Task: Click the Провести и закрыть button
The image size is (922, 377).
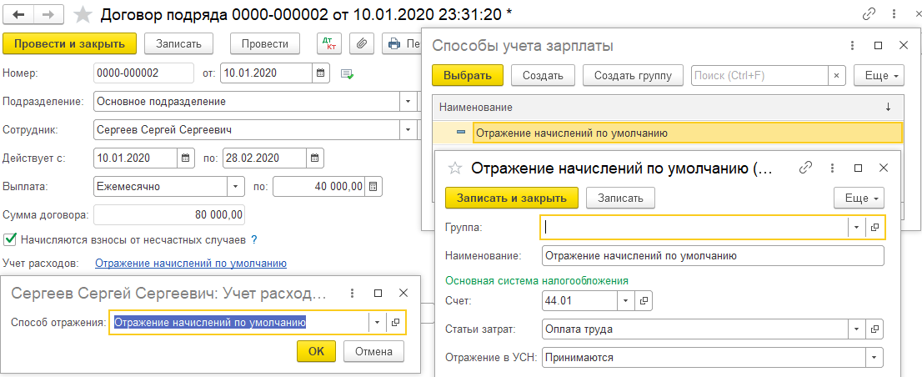Action: coord(69,43)
